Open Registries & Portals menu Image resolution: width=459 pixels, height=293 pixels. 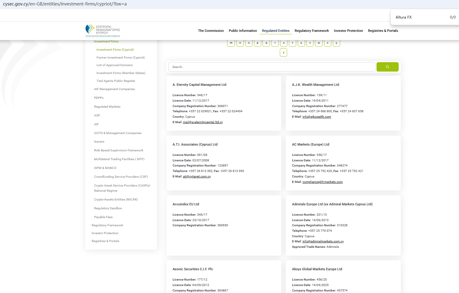383,31
